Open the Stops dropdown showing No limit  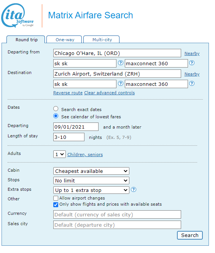pyautogui.click(x=91, y=180)
